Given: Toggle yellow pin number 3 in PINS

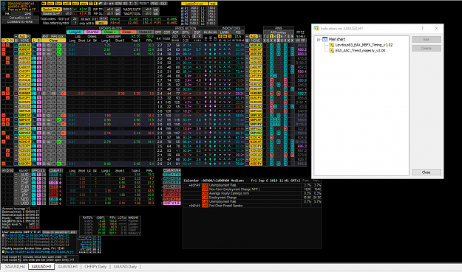Looking at the screenshot, I should click(x=271, y=36).
